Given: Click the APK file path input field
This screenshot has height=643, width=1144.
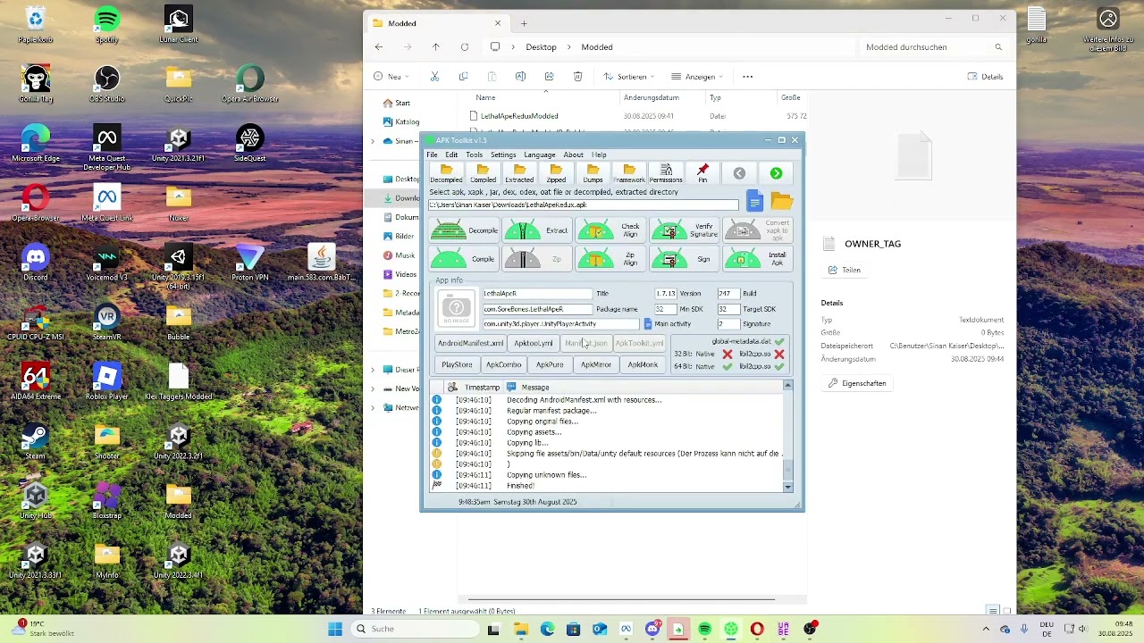Looking at the screenshot, I should [584, 205].
